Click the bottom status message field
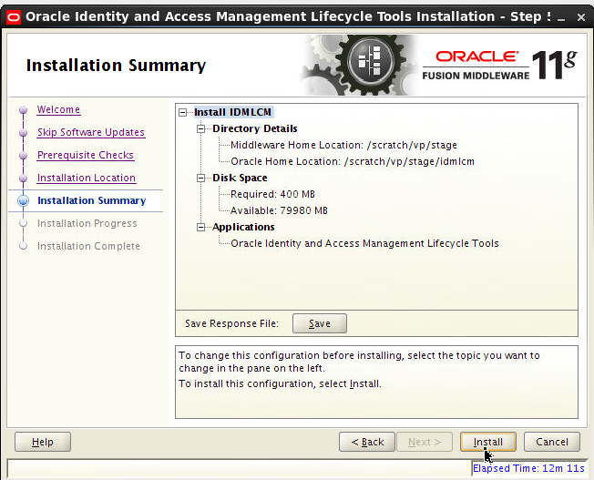This screenshot has width=594, height=480. click(239, 469)
